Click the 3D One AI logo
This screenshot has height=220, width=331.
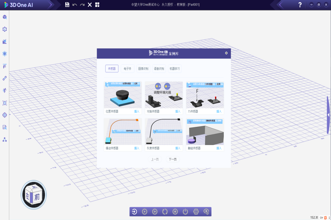tap(19, 5)
